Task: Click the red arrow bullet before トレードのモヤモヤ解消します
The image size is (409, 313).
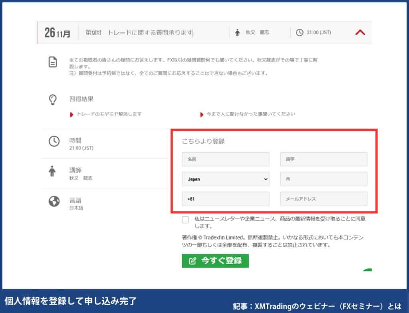Action: [x=71, y=115]
